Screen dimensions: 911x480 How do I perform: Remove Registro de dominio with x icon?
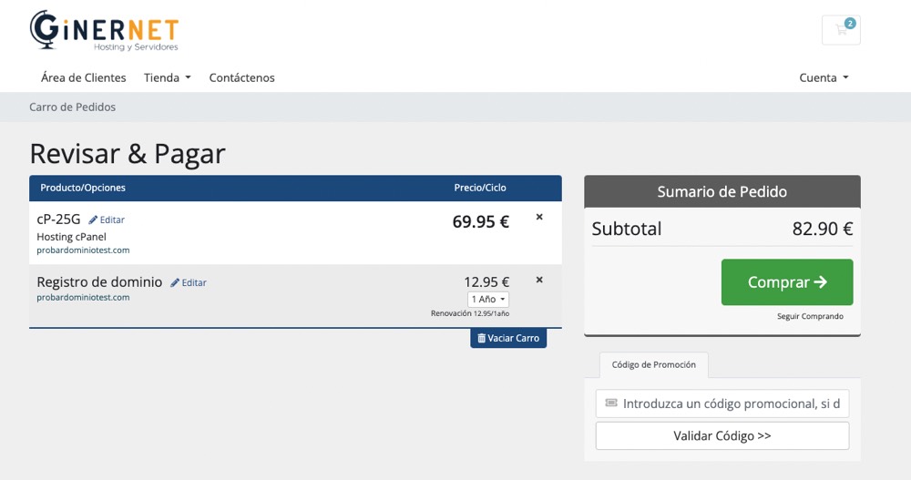[539, 280]
